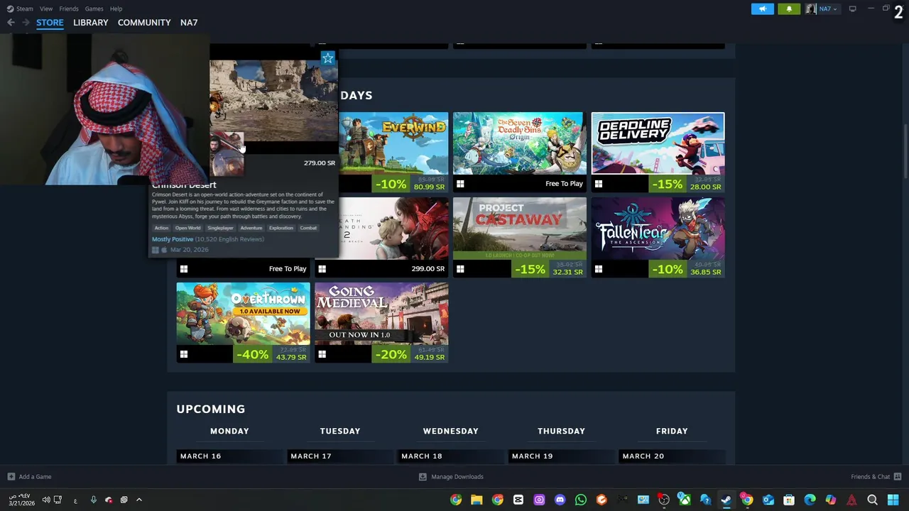Open the Steam announcements megaphone button
The height and width of the screenshot is (511, 909).
[763, 9]
